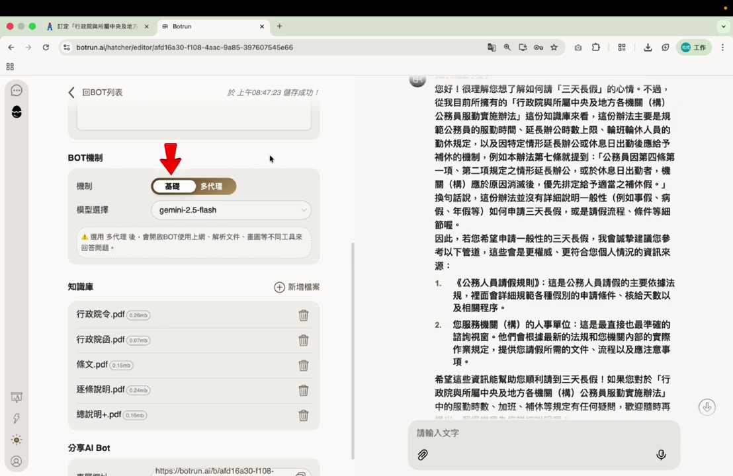Close the Botrun tab
Screen dimensions: 733x476
point(262,26)
